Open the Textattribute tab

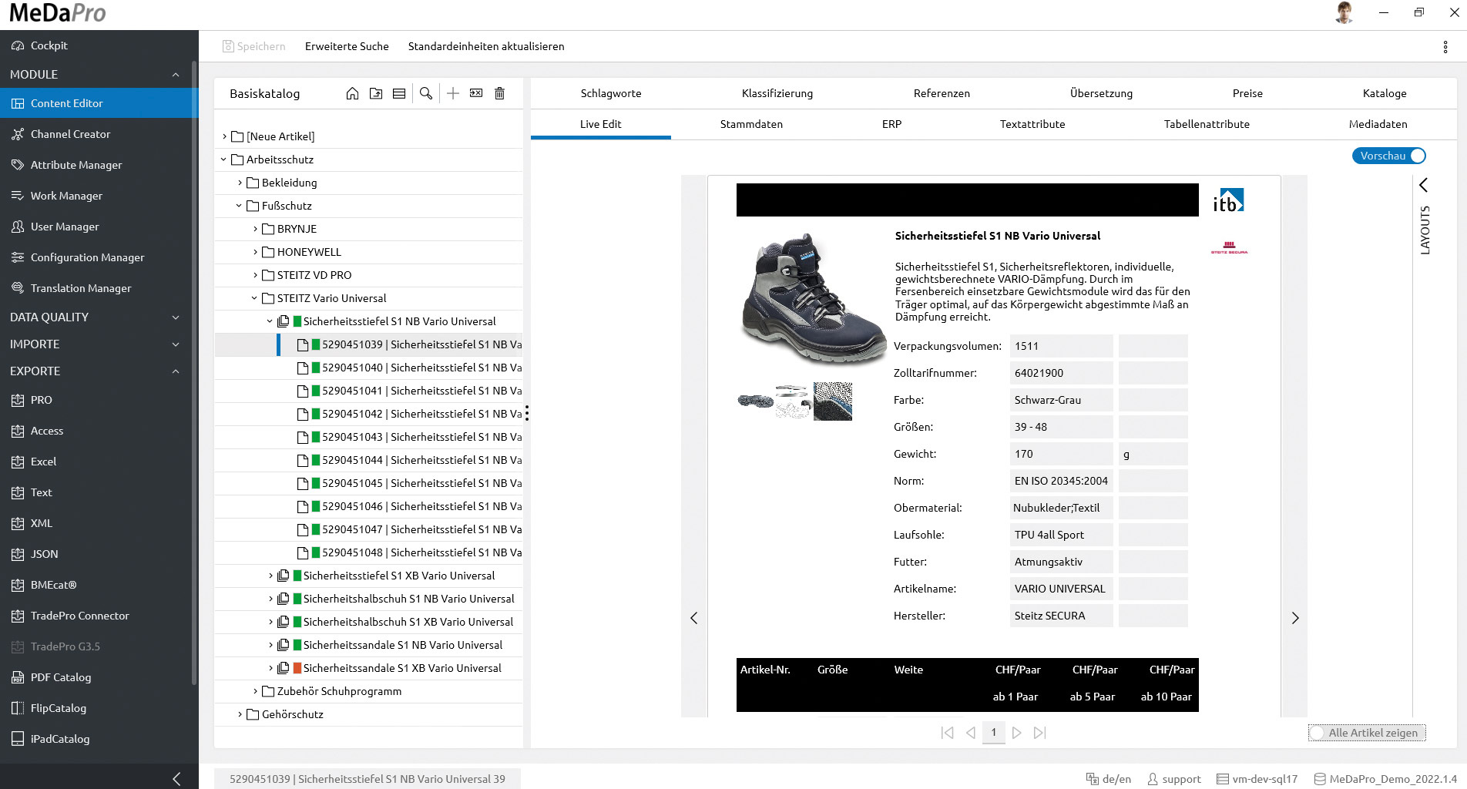pos(1032,124)
